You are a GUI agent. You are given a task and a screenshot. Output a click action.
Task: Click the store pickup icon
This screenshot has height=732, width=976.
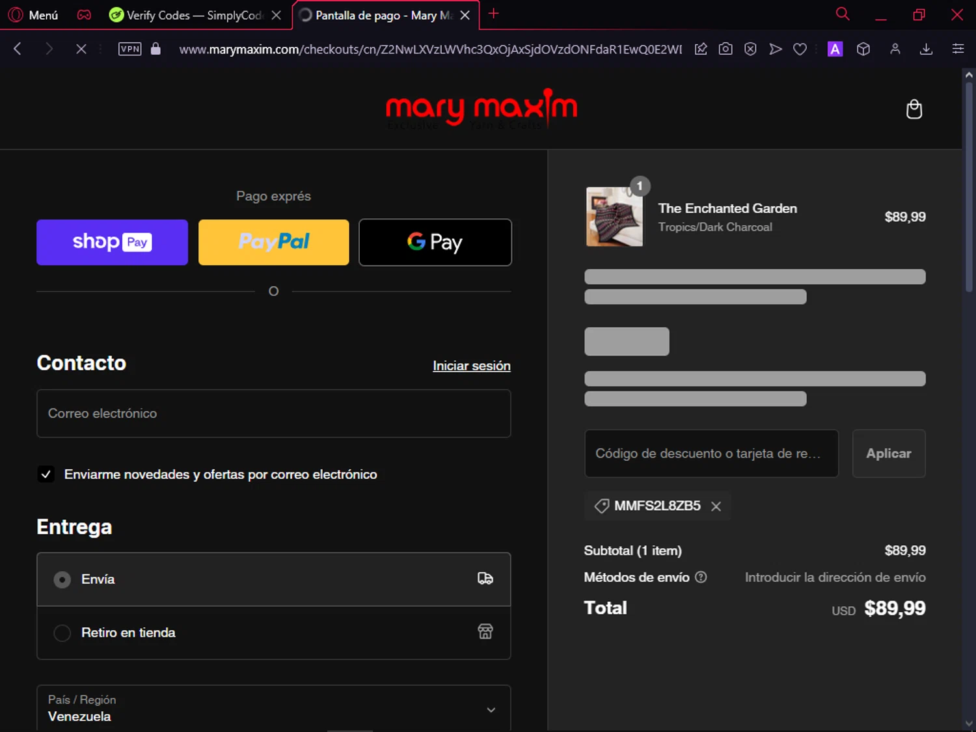pyautogui.click(x=485, y=632)
